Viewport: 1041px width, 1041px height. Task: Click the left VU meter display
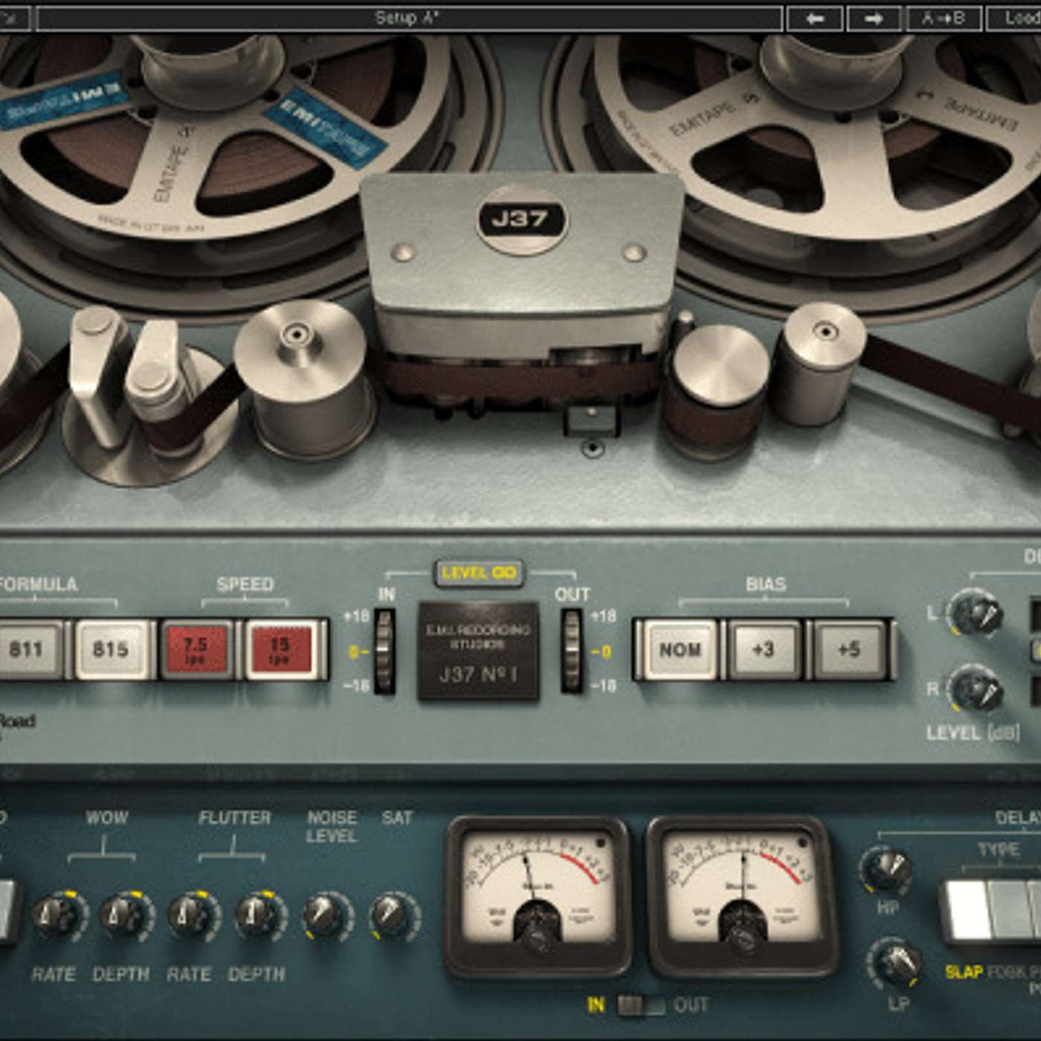(x=537, y=888)
